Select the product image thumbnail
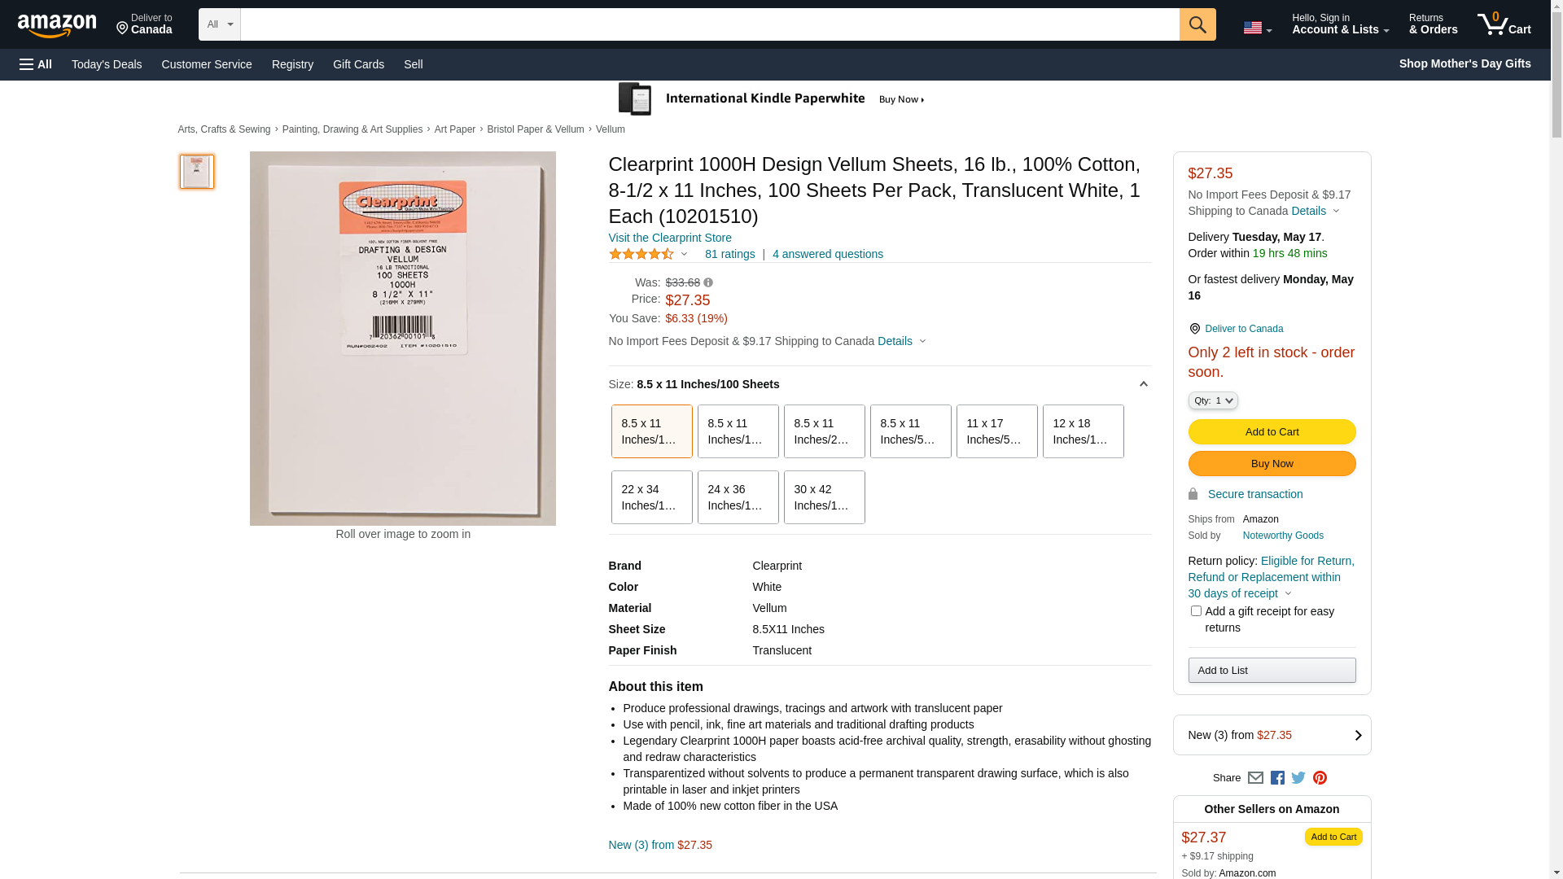Screen dimensions: 1563x879 click(x=196, y=172)
